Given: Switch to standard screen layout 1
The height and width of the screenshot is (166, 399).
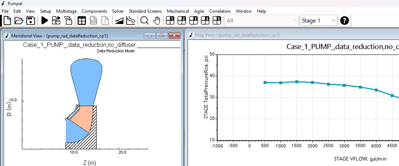Looking at the screenshot, I should [170, 21].
